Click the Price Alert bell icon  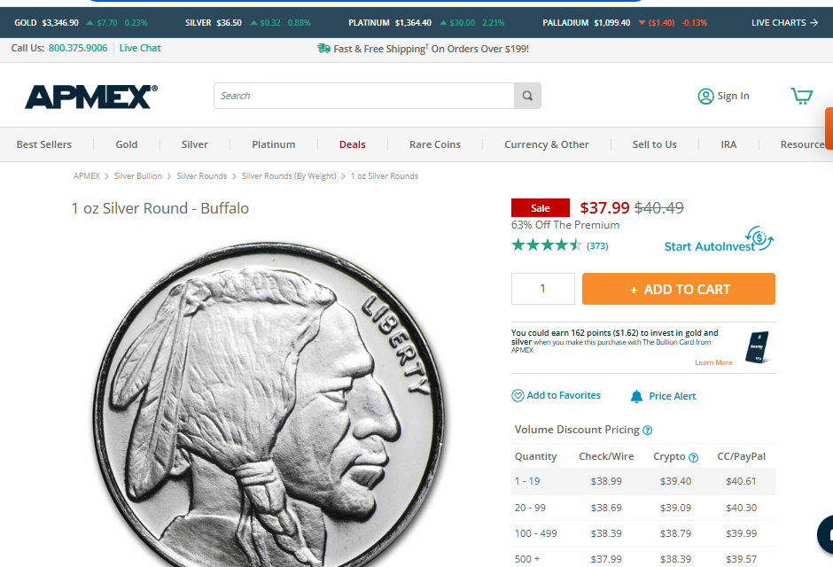coord(636,396)
